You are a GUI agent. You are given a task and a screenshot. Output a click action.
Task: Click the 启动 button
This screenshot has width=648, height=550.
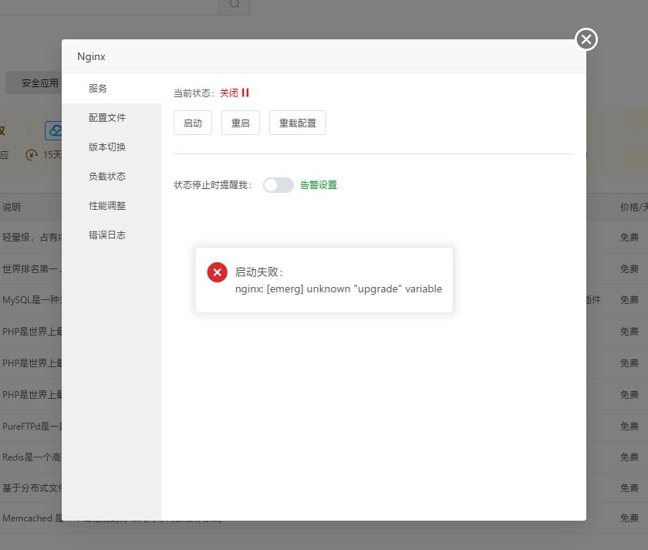tap(193, 123)
